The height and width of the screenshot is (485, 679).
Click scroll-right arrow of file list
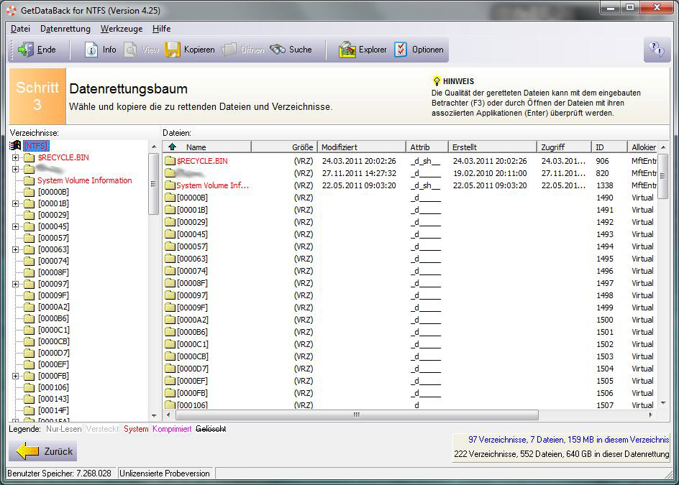[x=651, y=415]
